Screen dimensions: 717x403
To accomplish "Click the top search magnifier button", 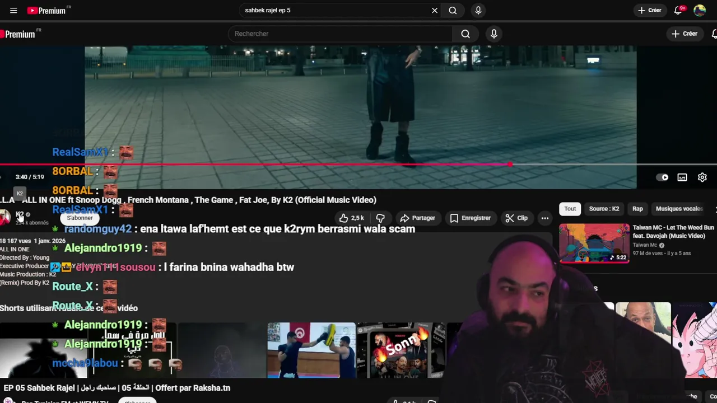I will (453, 10).
